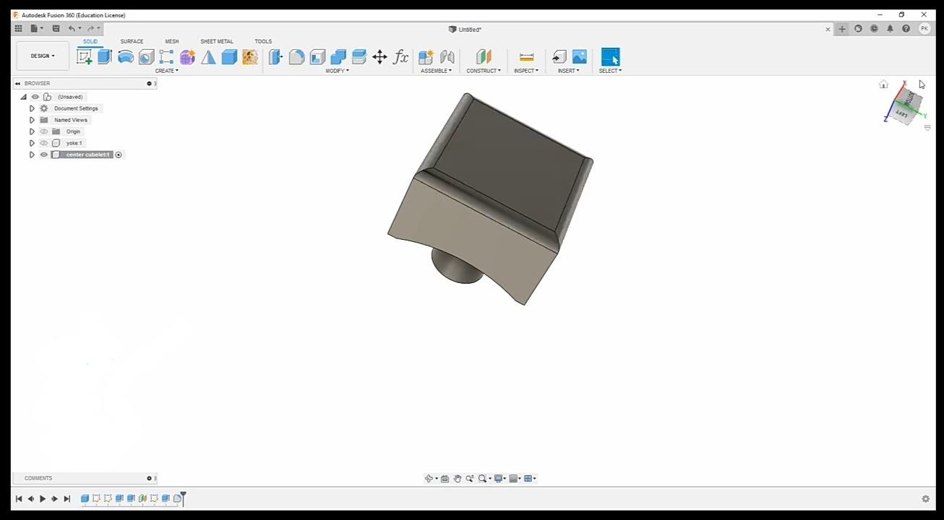Screen dimensions: 944x520
Task: Toggle visibility of the Origin folder
Action: (x=44, y=131)
